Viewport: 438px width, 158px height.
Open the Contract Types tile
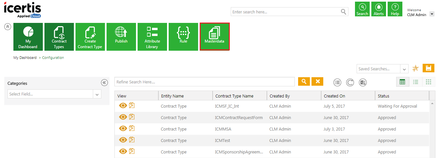[x=59, y=37]
